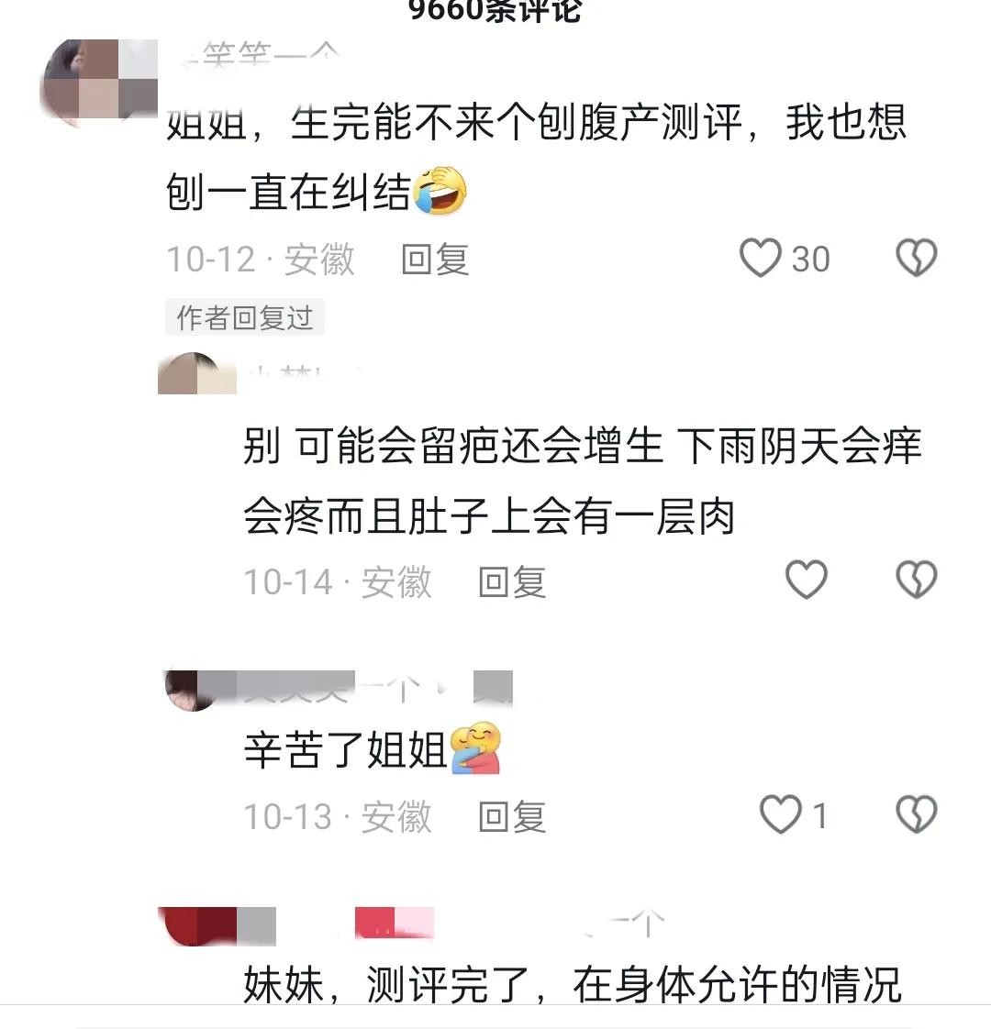
Task: Open avatar of the 留疤 reply author
Action: pos(197,372)
